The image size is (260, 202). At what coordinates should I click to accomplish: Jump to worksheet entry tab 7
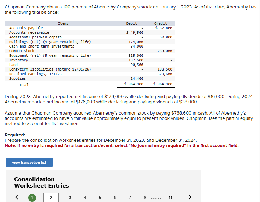130,197
